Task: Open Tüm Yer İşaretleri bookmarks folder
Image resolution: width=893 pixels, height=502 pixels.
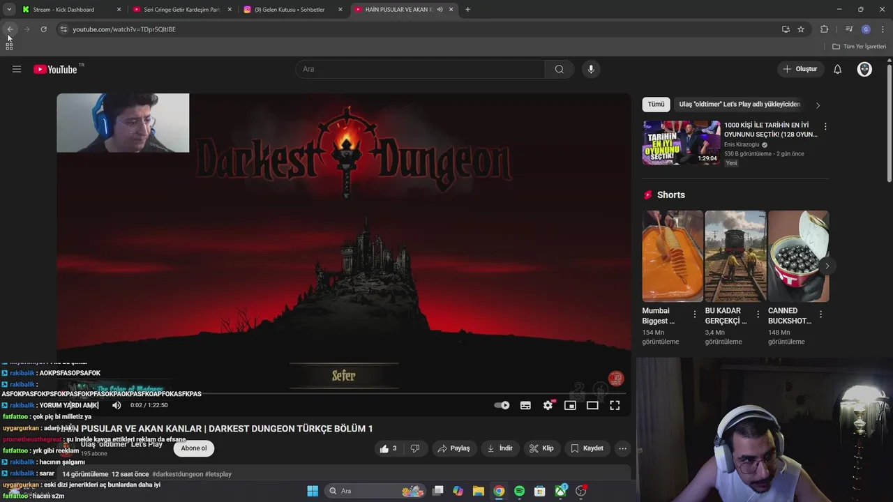Action: [860, 47]
